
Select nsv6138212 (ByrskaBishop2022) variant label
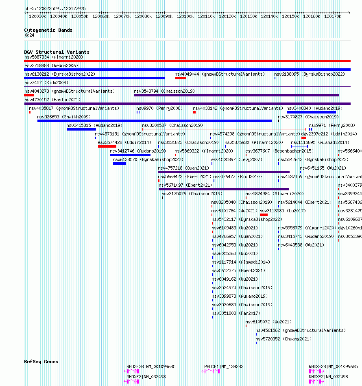tap(60, 74)
